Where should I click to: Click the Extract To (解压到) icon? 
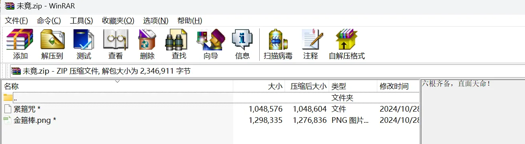[x=52, y=44]
